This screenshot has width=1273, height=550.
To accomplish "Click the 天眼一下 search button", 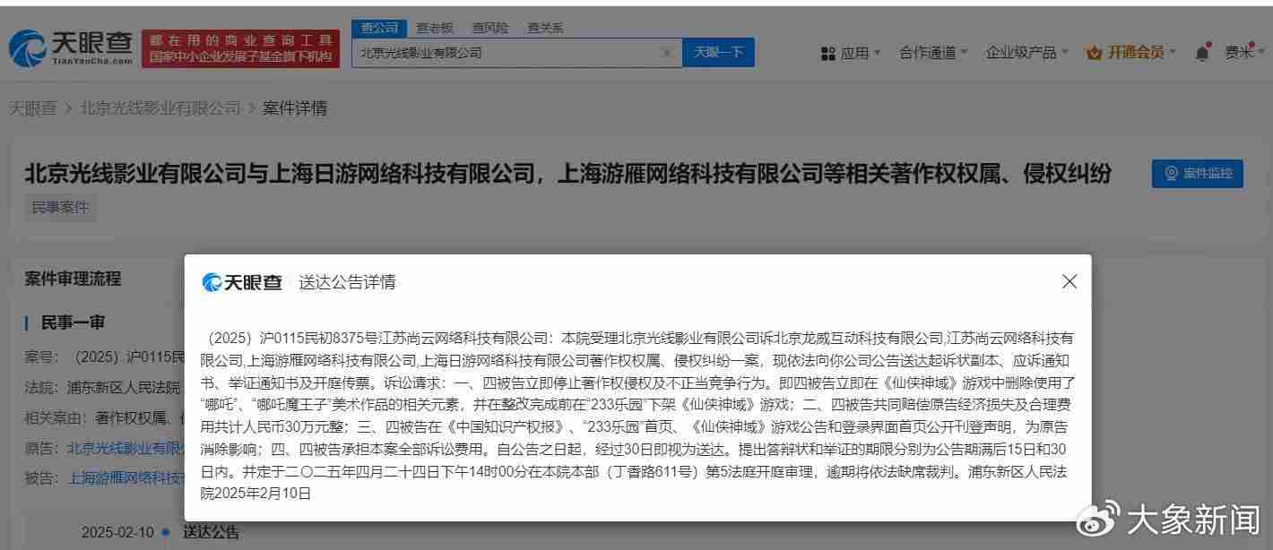I will click(x=718, y=53).
